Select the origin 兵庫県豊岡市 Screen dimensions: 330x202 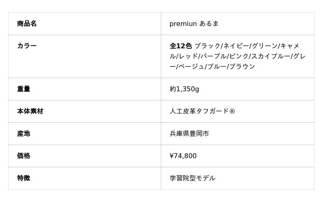189,133
